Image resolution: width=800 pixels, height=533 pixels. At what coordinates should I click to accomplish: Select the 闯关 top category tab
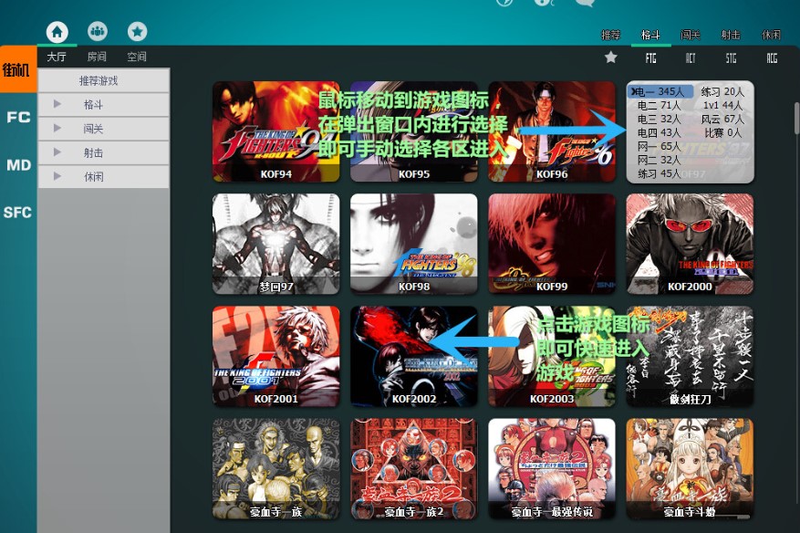click(691, 35)
